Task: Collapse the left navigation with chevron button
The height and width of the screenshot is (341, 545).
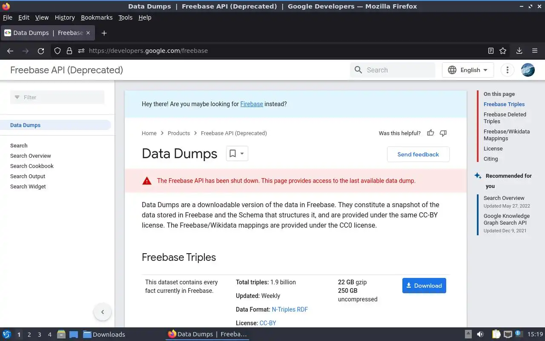Action: [102, 312]
